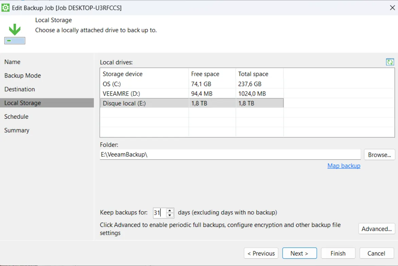Screen dimensions: 398x266
Task: Click the Browse button for the folder
Action: click(x=379, y=154)
